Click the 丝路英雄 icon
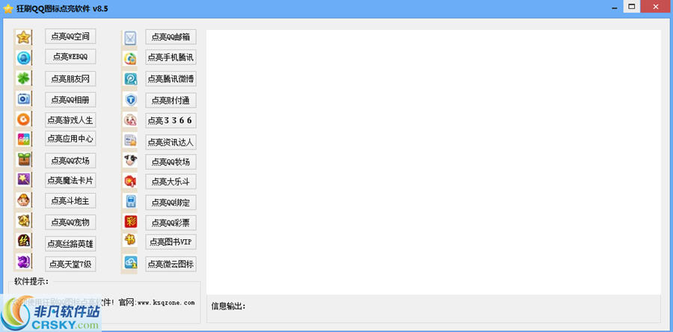The image size is (673, 332). click(24, 241)
